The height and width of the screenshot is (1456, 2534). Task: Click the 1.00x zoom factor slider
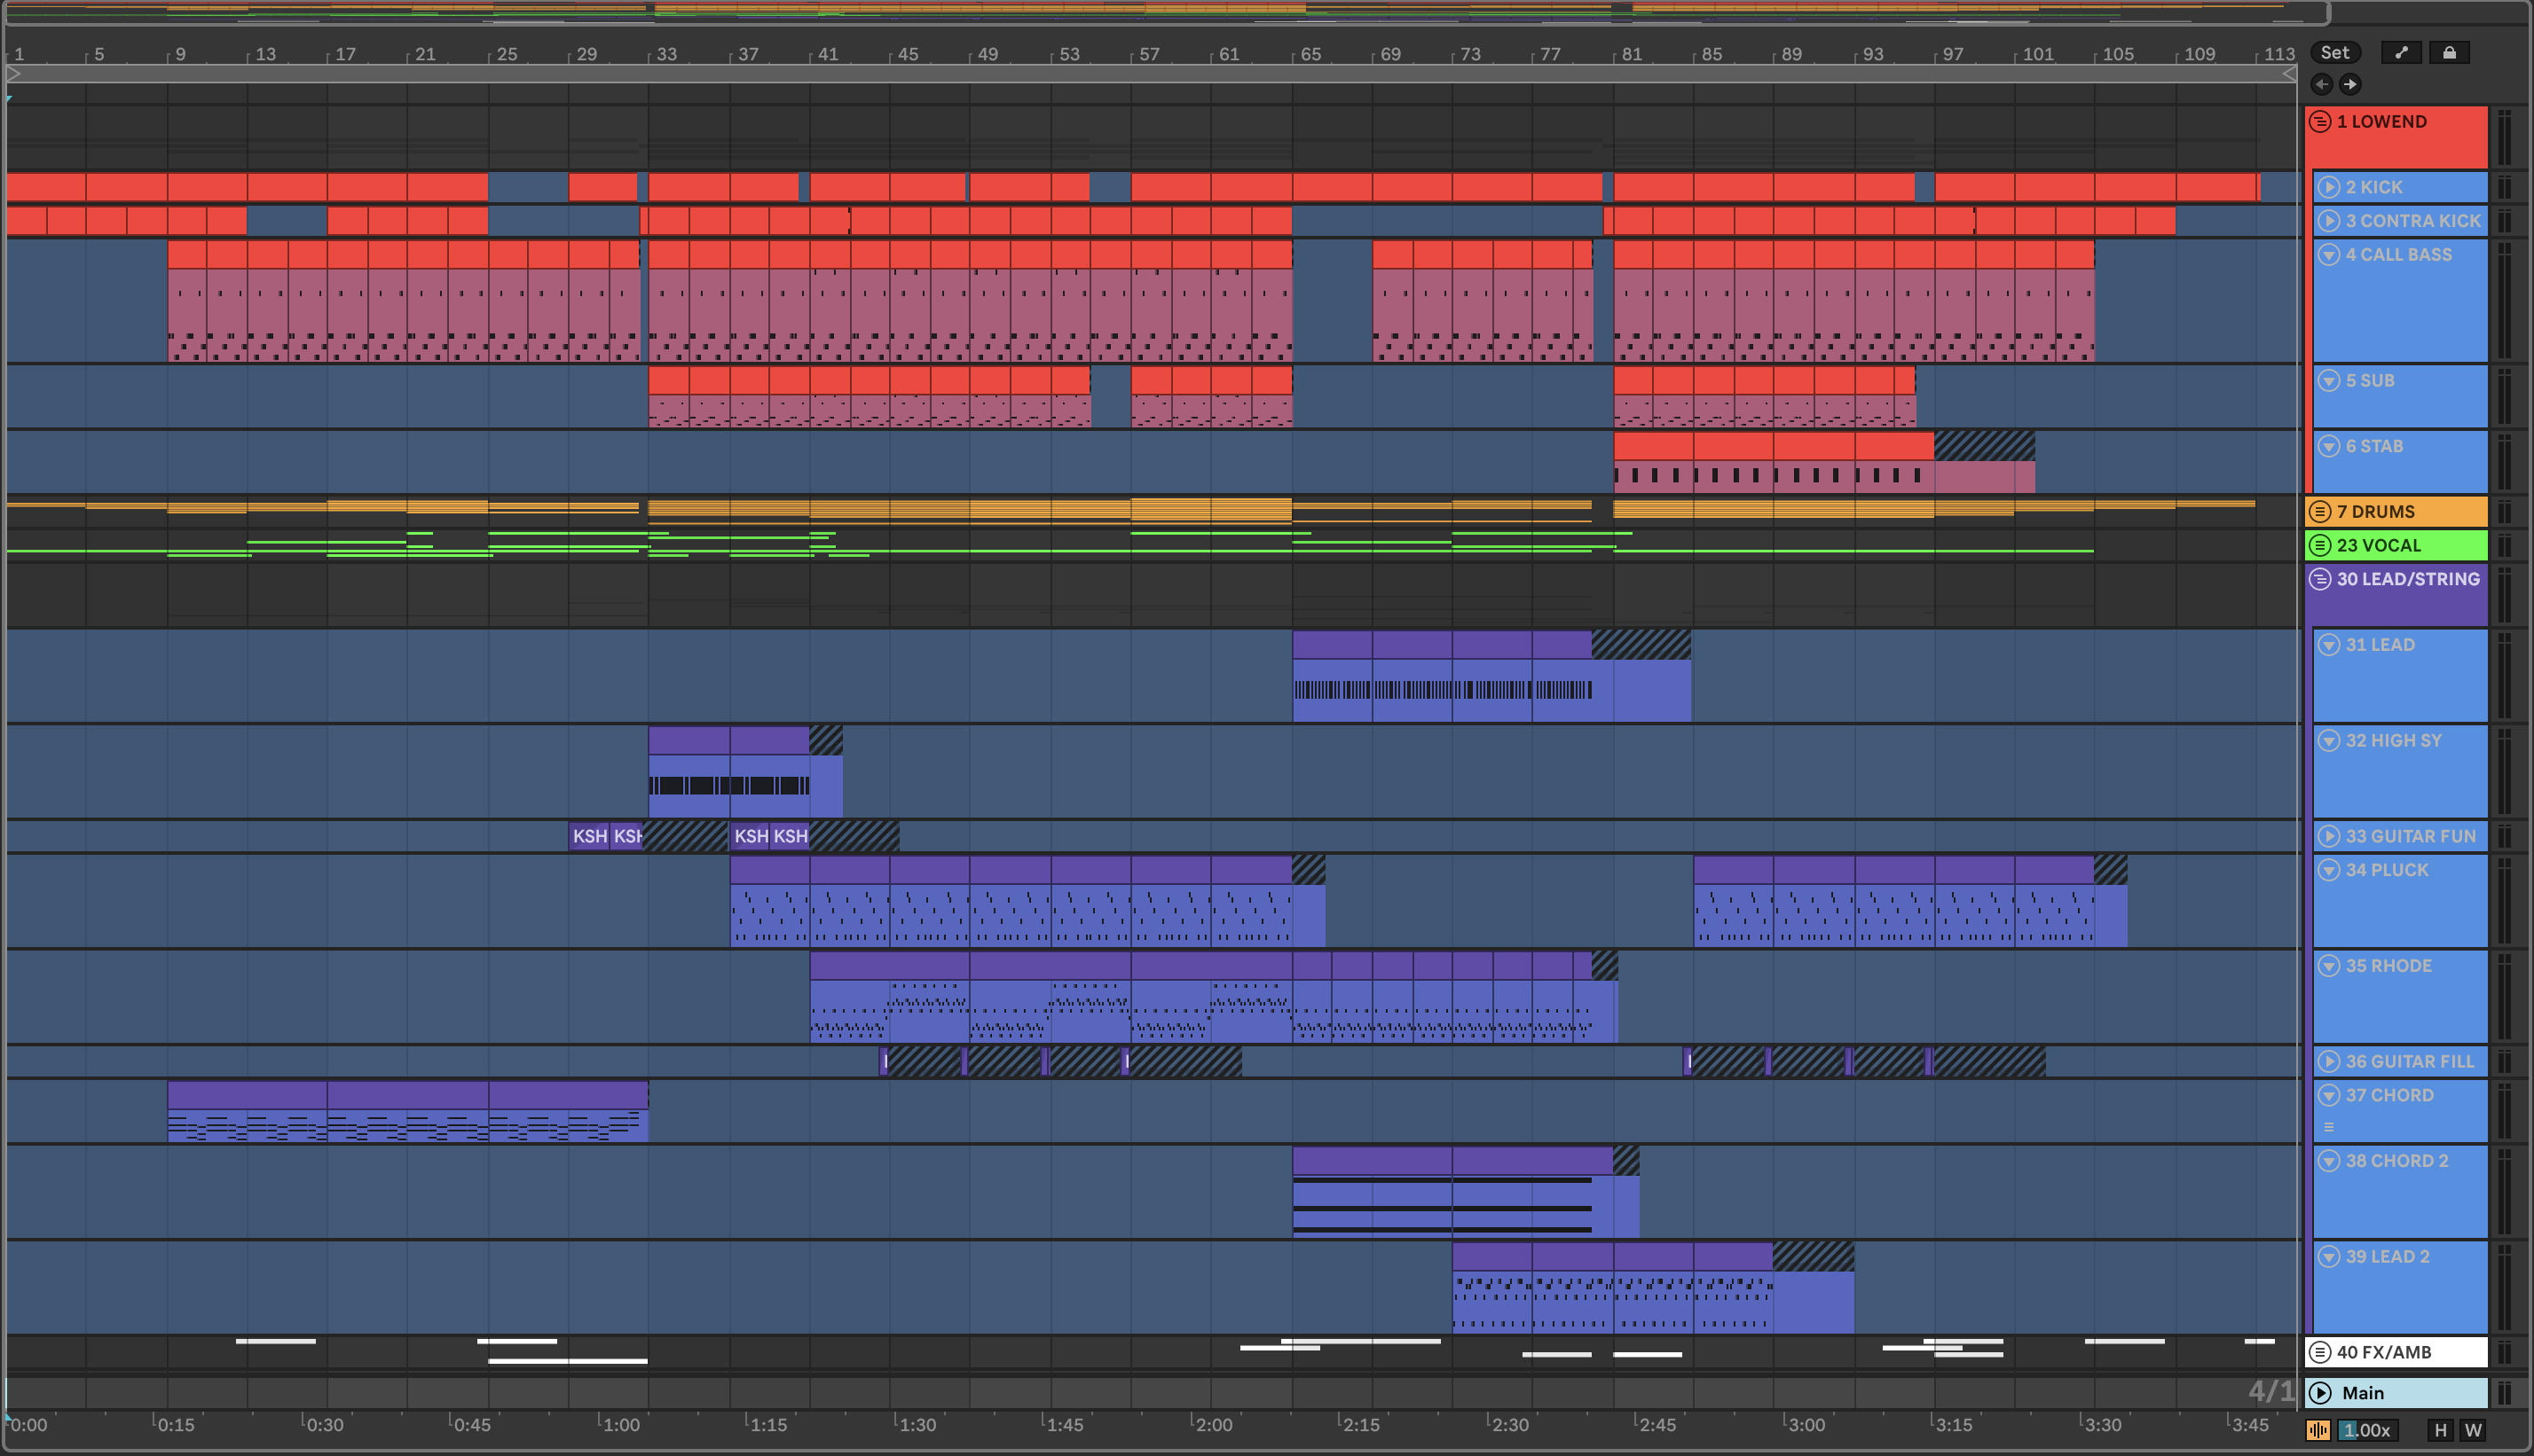2367,1431
